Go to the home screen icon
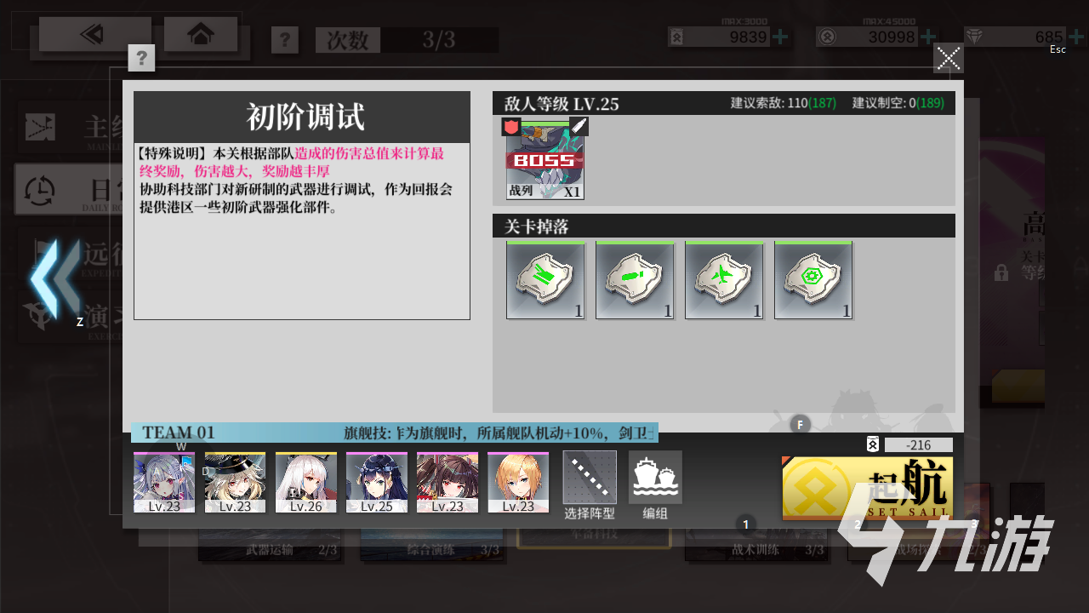 point(201,34)
